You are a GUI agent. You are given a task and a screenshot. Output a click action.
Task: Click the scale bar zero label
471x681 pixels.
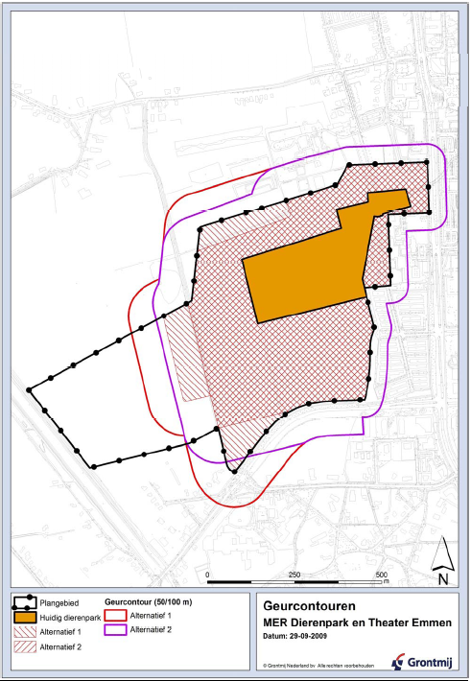[207, 575]
